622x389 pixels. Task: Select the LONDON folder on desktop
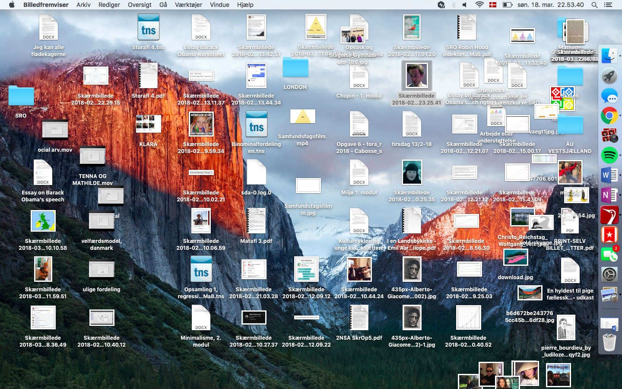click(295, 68)
